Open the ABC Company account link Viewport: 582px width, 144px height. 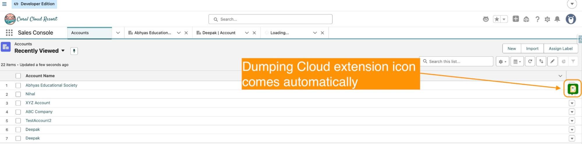tap(39, 112)
